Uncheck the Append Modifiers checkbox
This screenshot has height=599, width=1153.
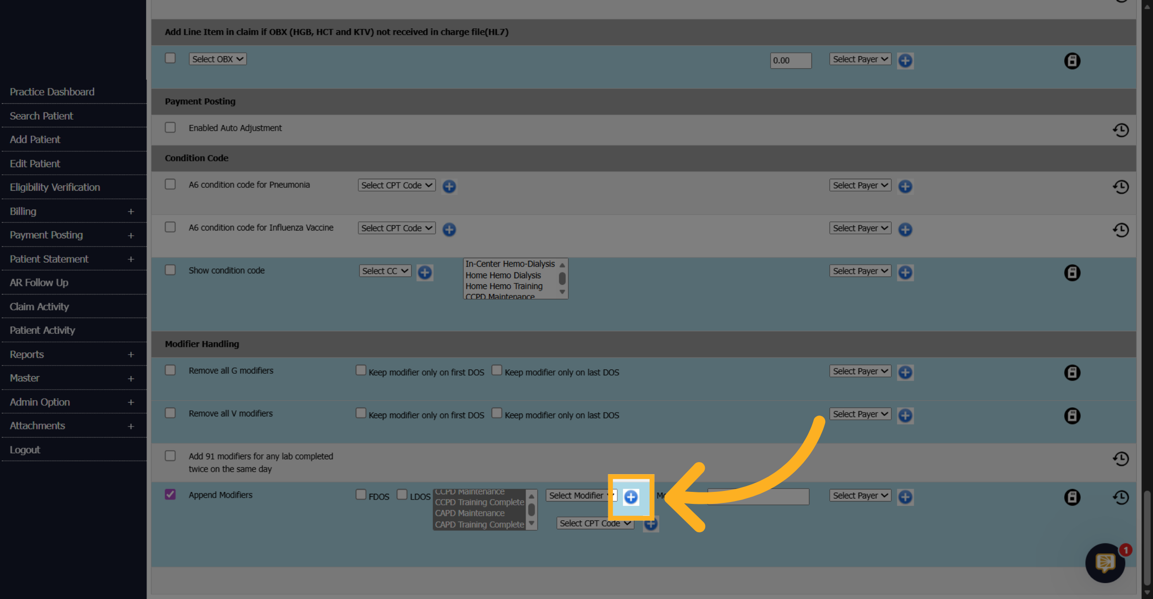pyautogui.click(x=170, y=494)
